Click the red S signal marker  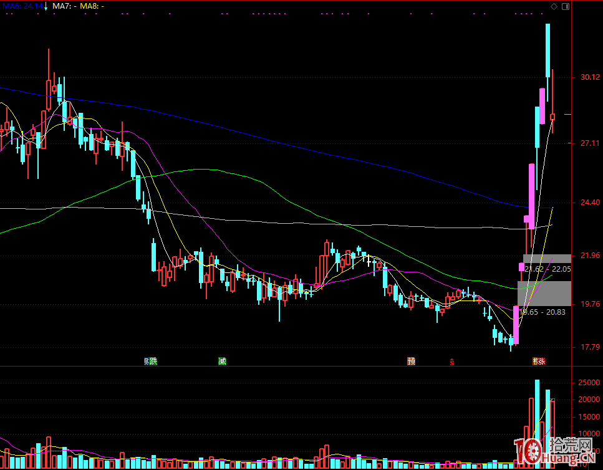tap(452, 362)
